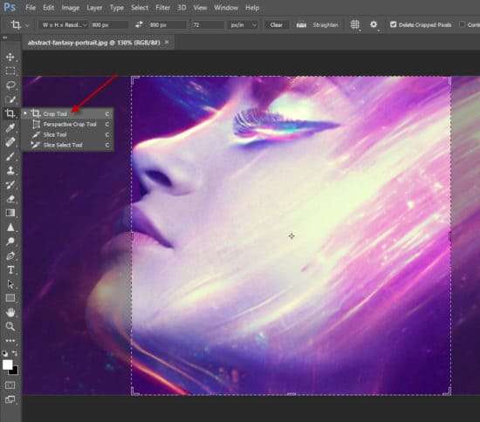Select the Dodge tool
The height and width of the screenshot is (422, 480).
coord(10,242)
